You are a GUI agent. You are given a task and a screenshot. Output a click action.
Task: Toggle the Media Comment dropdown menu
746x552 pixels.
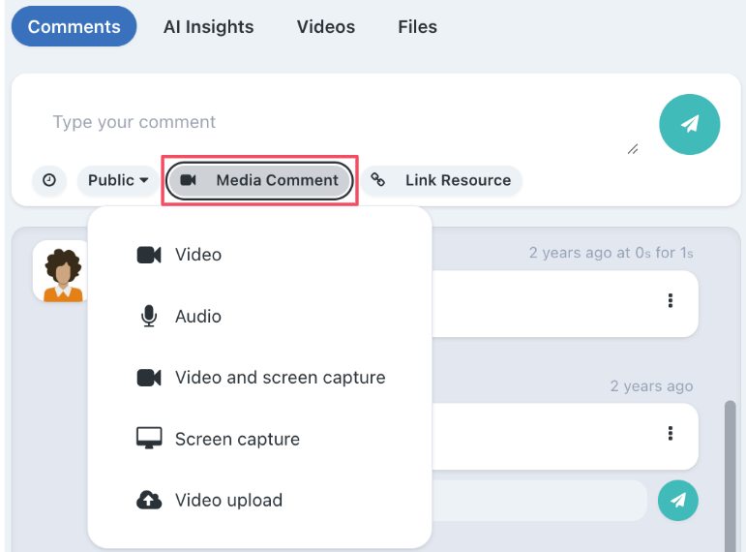pyautogui.click(x=259, y=180)
